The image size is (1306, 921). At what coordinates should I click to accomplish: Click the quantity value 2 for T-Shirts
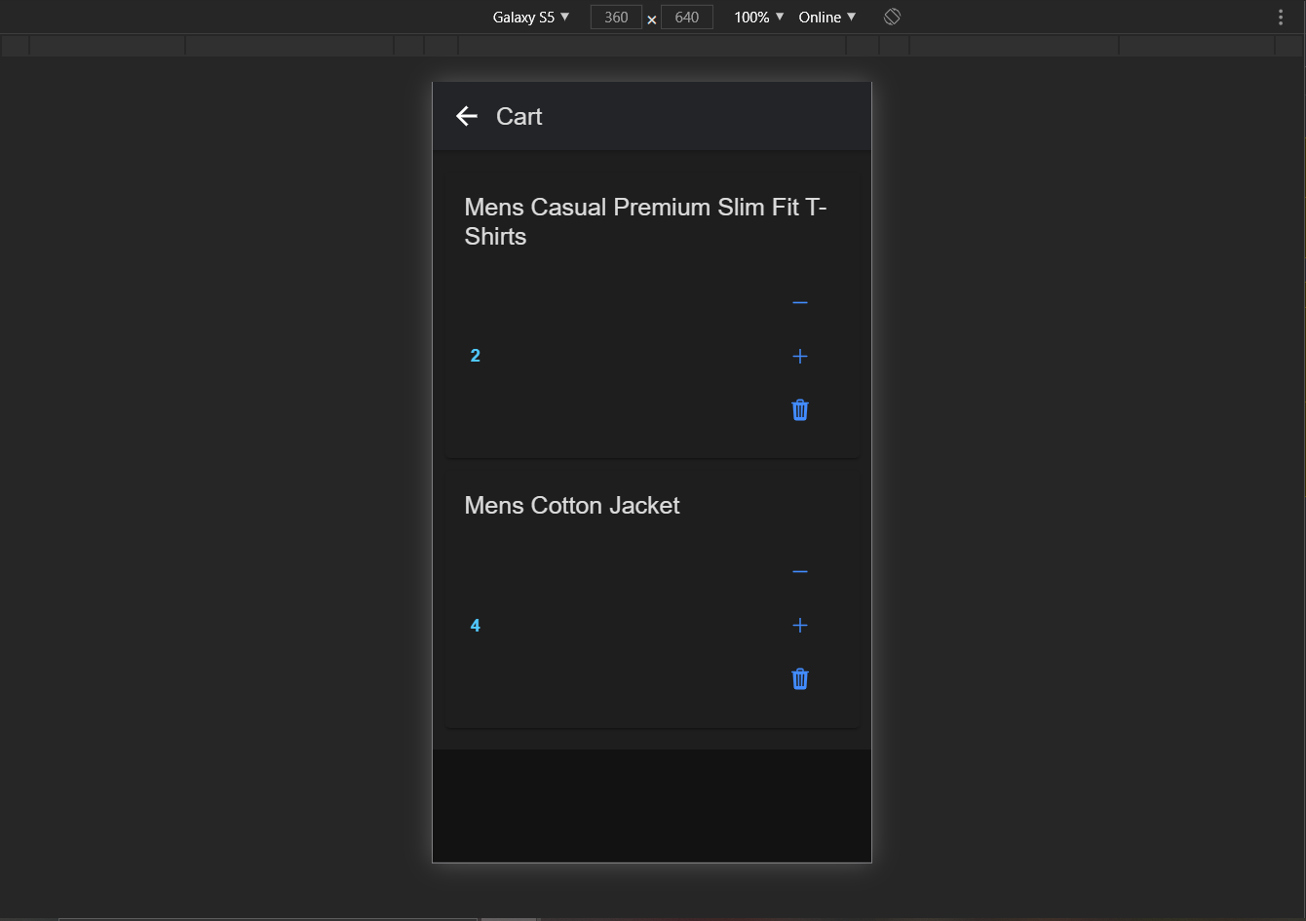pos(475,355)
